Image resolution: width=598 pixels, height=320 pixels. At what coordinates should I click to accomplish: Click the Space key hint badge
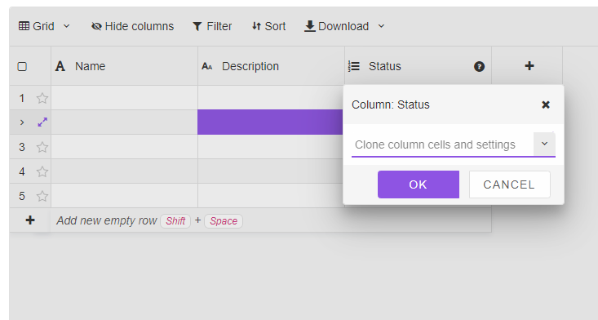click(224, 221)
